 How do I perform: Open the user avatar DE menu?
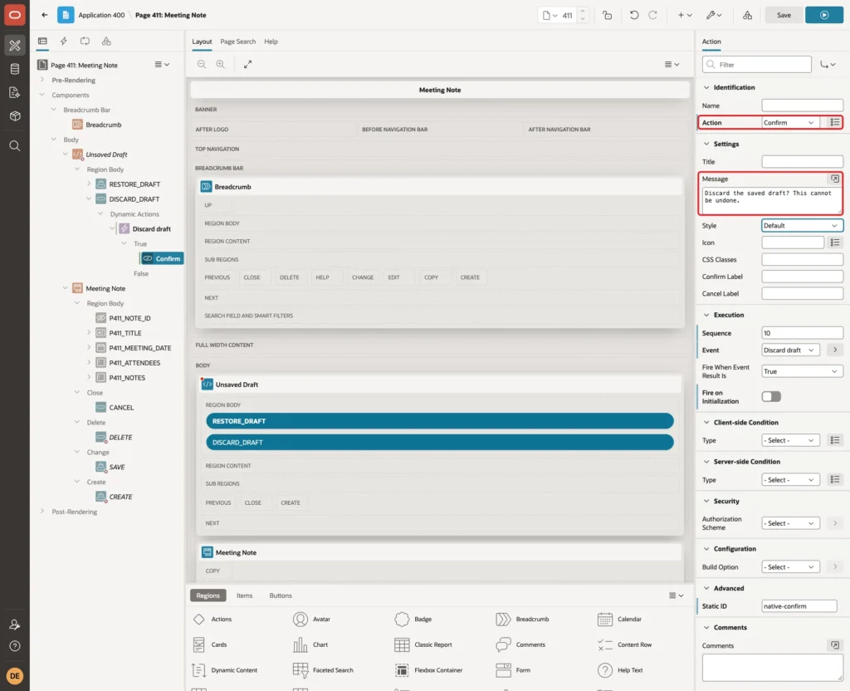15,676
